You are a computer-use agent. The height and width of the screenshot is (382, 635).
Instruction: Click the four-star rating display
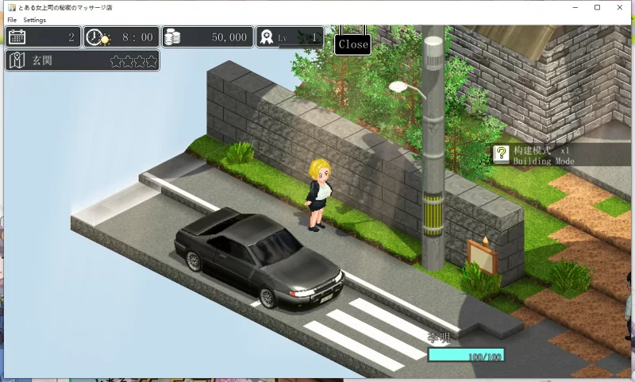(133, 61)
